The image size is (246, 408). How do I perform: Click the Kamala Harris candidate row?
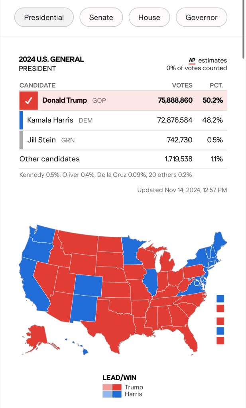pos(123,120)
